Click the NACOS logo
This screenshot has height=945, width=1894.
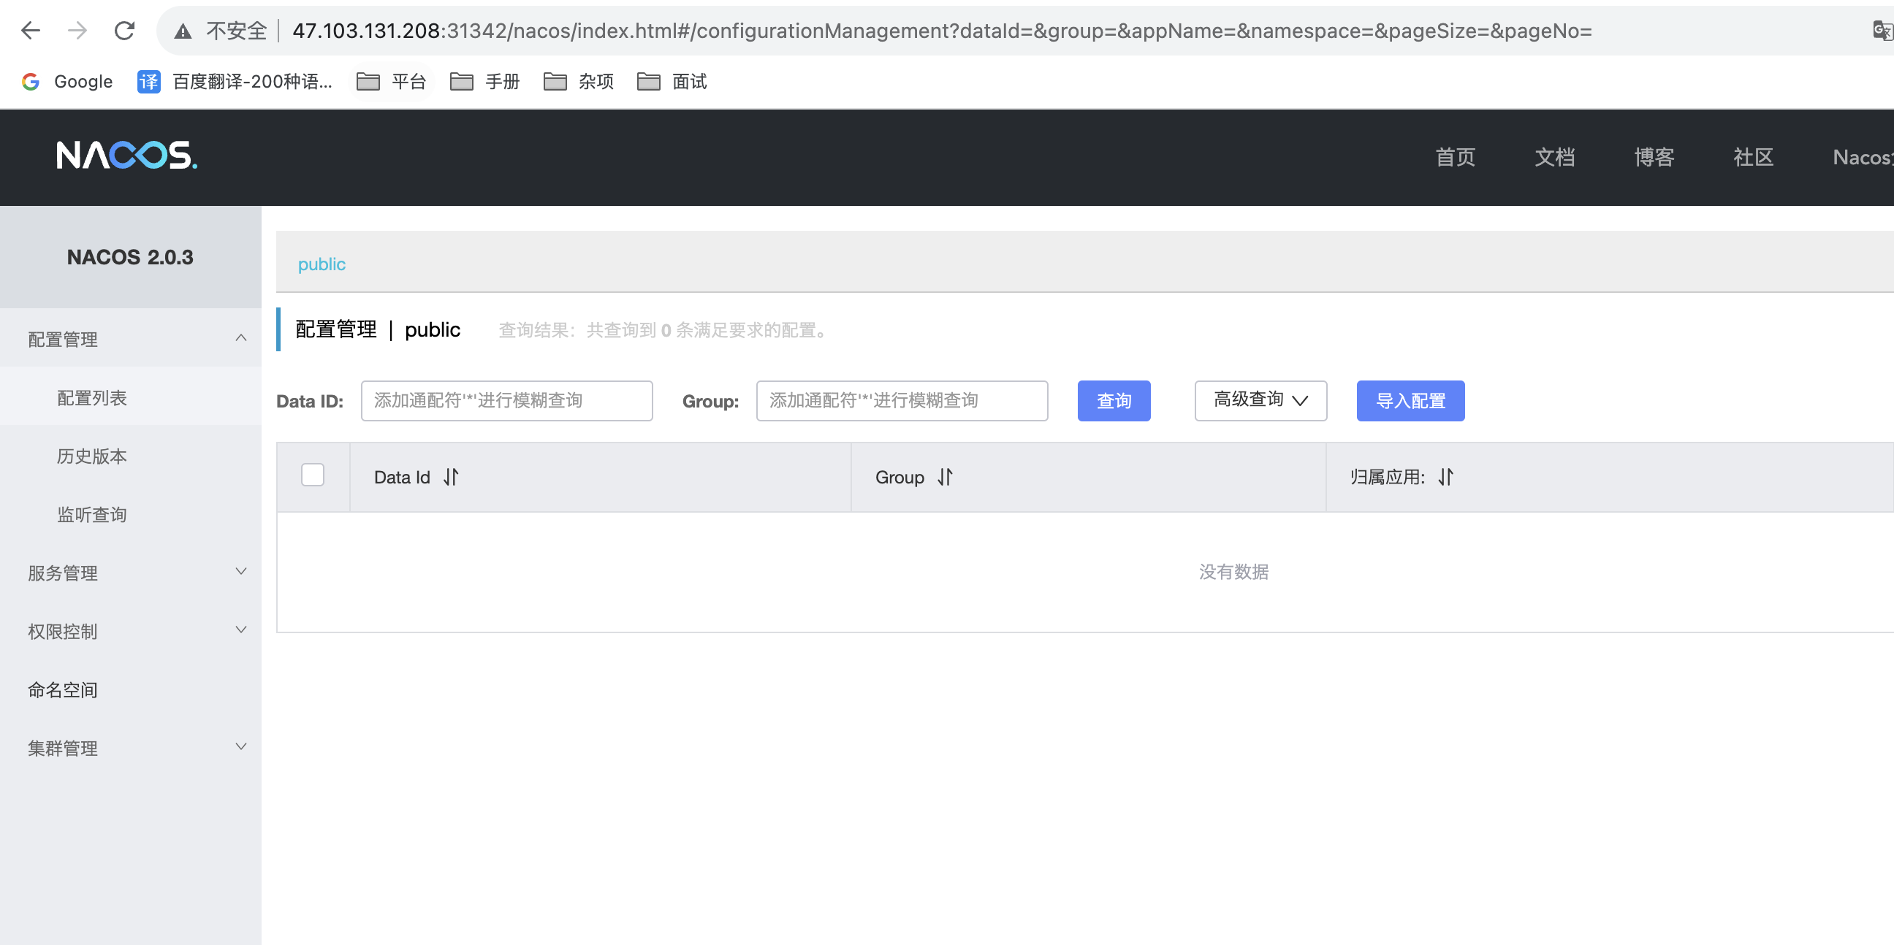(126, 155)
